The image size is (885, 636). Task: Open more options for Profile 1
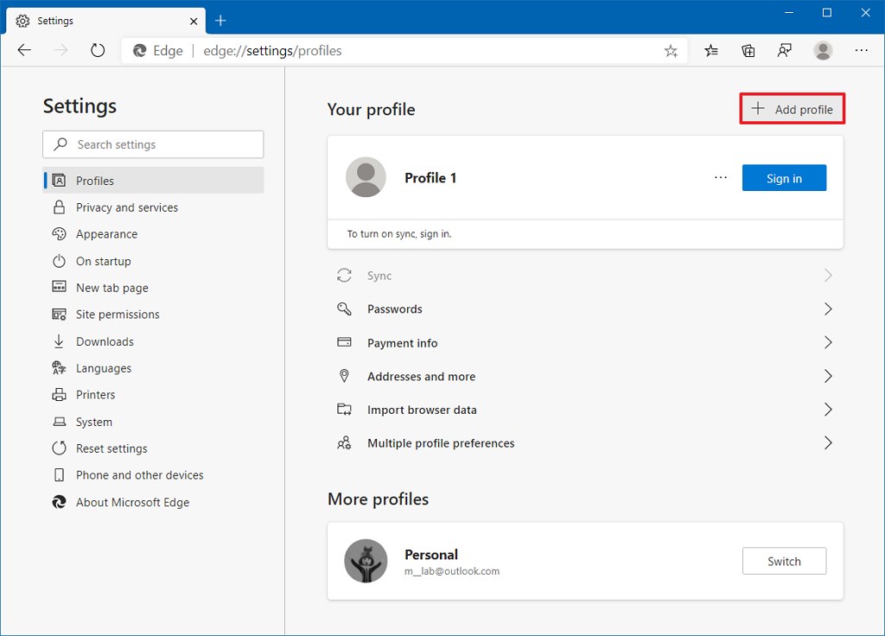click(721, 178)
